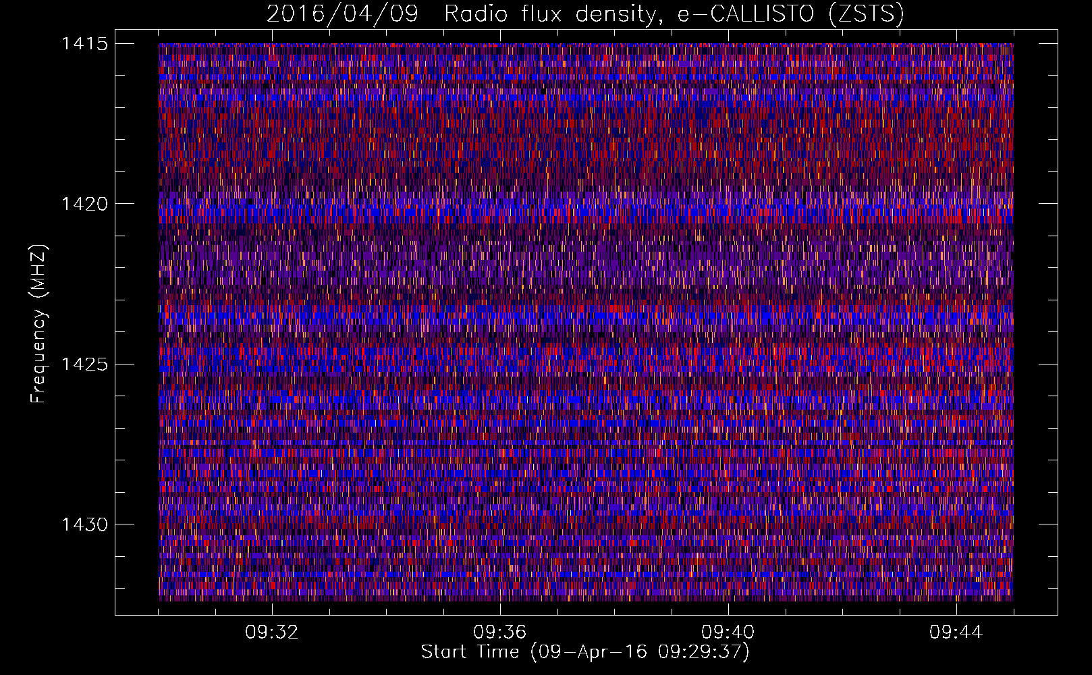Select the '1415' frequency axis label

click(84, 44)
